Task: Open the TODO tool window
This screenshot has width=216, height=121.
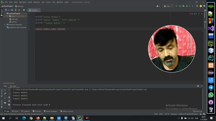Action: (15, 111)
